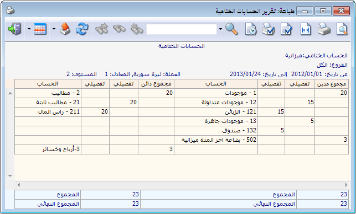
Task: Click the 'مجموع دائن' column header
Action: pos(156,84)
